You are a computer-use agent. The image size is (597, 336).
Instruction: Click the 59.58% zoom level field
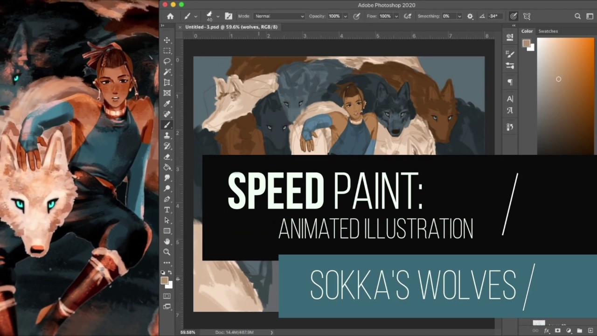(x=187, y=332)
